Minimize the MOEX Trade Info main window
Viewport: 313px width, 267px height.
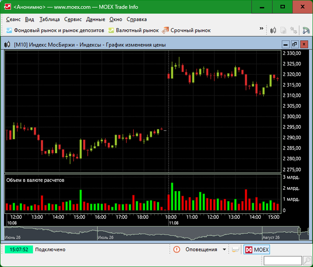click(262, 7)
